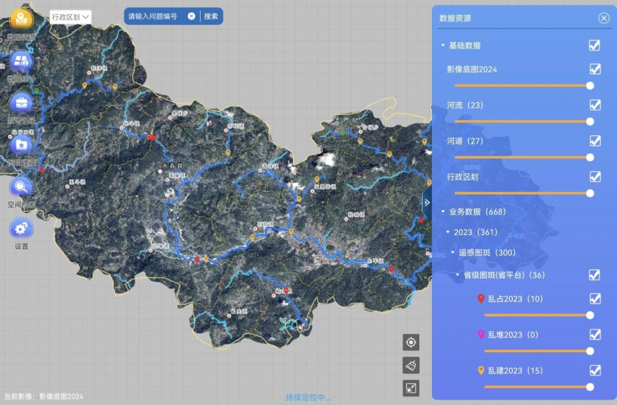Disable the 乱占2023 layer checkbox
This screenshot has height=405, width=617.
[x=595, y=299]
